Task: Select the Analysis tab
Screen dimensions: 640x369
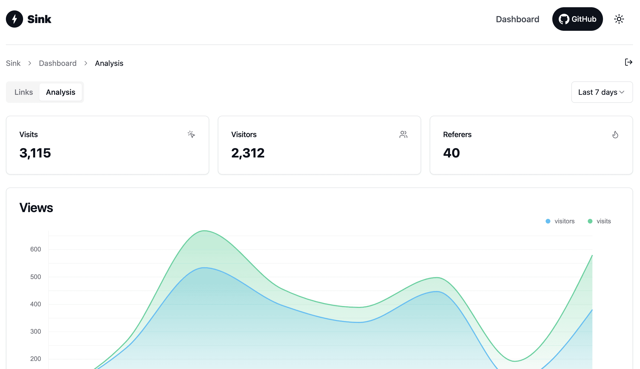Action: (x=61, y=92)
